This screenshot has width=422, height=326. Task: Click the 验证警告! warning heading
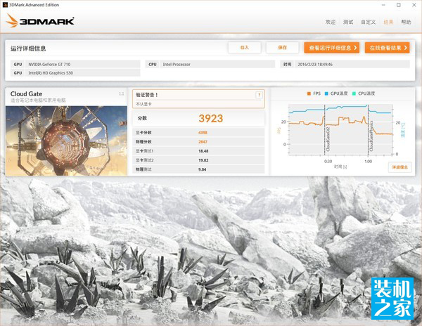pyautogui.click(x=147, y=95)
